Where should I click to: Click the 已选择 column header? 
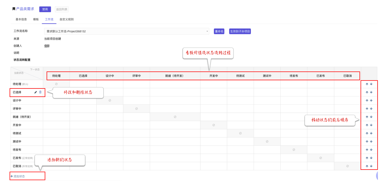pos(83,76)
